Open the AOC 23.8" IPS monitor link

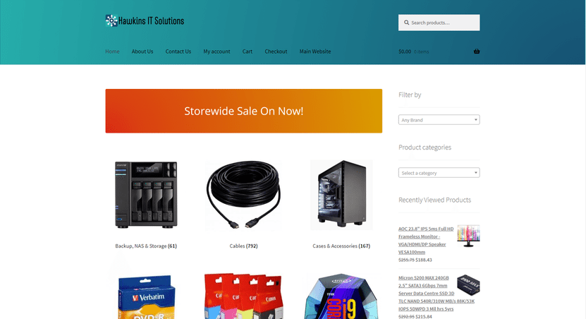pos(426,241)
